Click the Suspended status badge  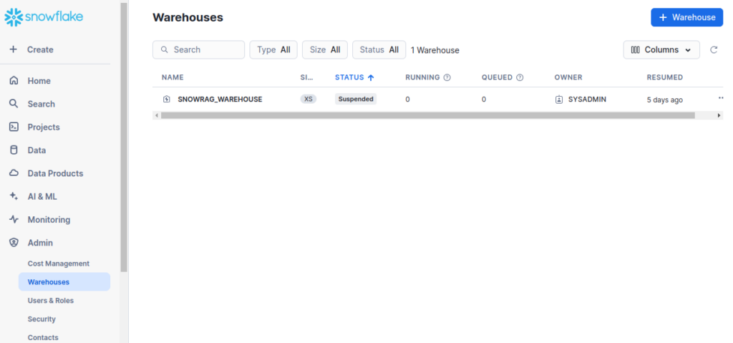356,100
